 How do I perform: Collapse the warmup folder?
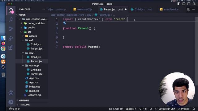(23, 66)
